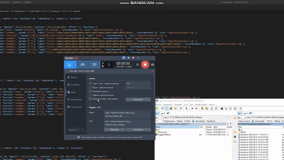Select KeyShot 9 tab in left panel
The width and height of the screenshot is (284, 160).
pyautogui.click(x=211, y=121)
